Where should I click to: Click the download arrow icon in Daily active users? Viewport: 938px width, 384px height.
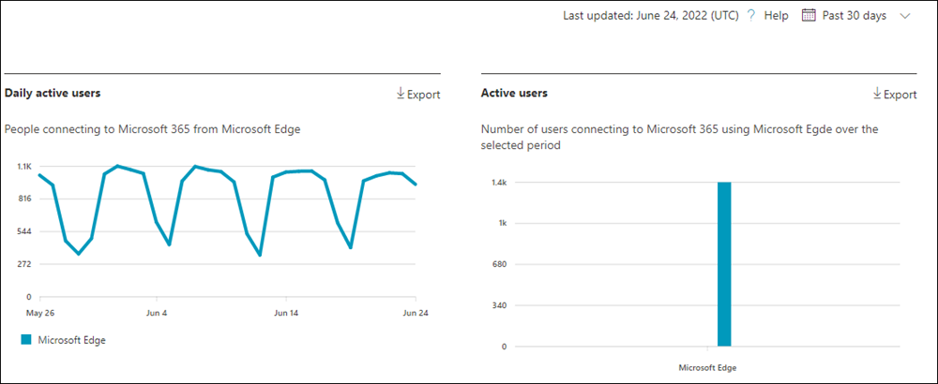401,93
